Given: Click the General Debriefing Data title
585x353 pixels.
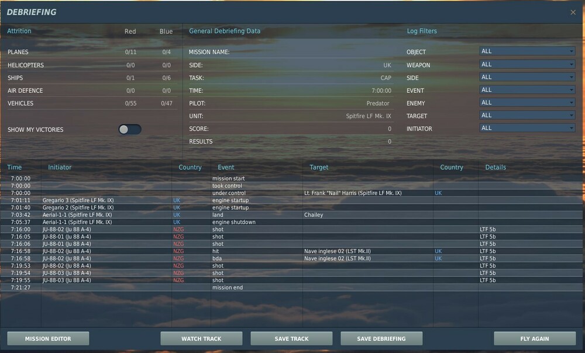Looking at the screenshot, I should coord(225,31).
